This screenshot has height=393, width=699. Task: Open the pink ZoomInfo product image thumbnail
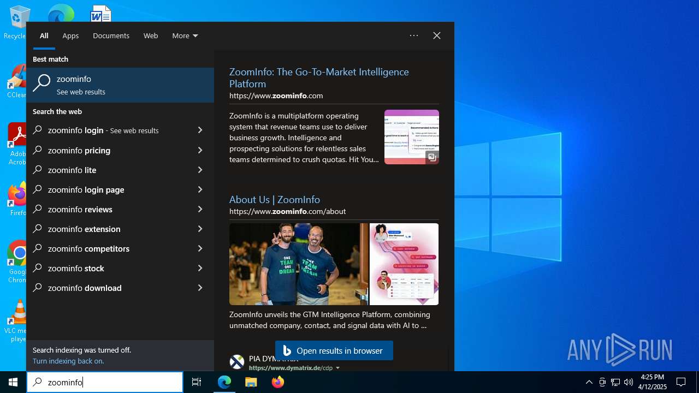404,264
